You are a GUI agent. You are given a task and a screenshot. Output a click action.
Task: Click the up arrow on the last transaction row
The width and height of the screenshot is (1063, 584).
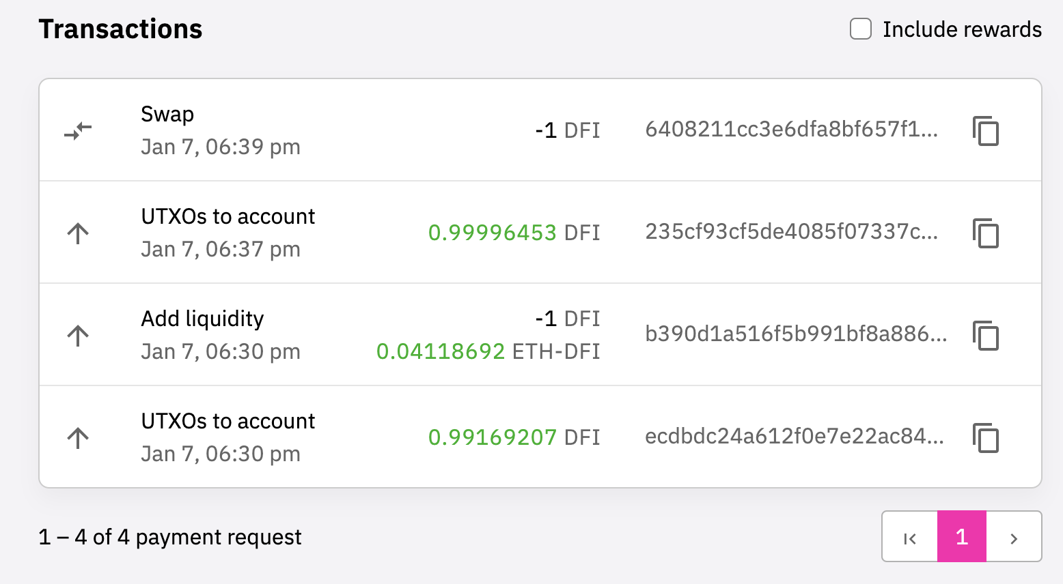point(78,437)
